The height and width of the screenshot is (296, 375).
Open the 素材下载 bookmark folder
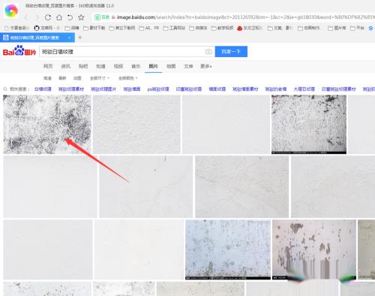94,28
